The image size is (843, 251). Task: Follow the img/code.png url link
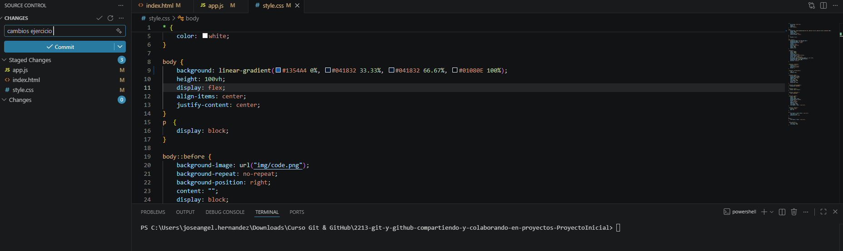(x=278, y=165)
